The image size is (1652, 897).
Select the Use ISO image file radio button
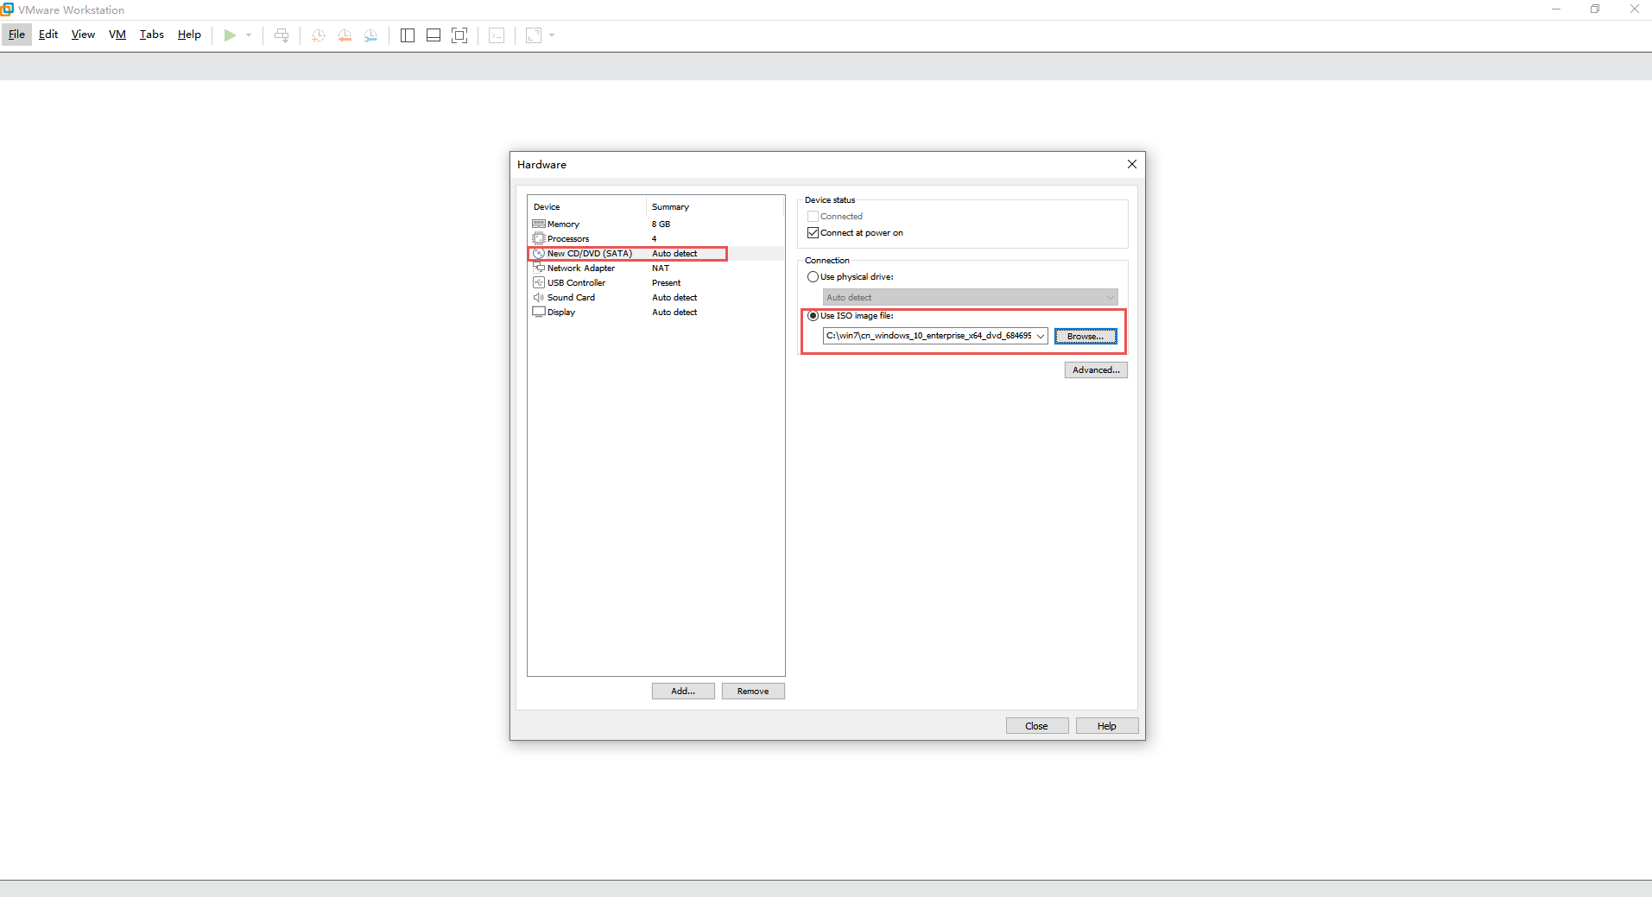coord(813,315)
